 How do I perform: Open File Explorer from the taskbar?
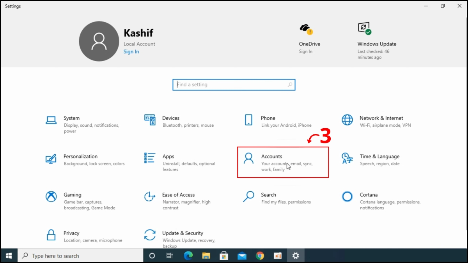coord(206,256)
